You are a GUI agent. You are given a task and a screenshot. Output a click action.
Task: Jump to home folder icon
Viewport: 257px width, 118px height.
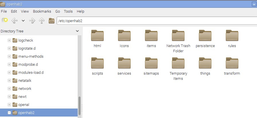pyautogui.click(x=52, y=21)
